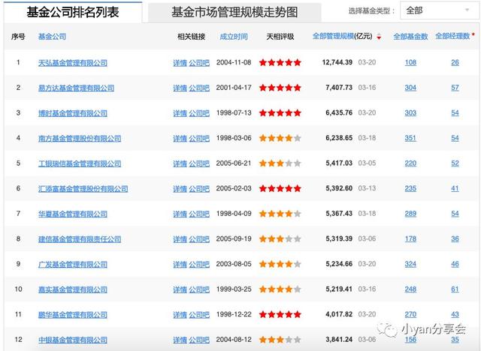Open 工银瑞信基金管理有限公司 link

click(x=80, y=163)
